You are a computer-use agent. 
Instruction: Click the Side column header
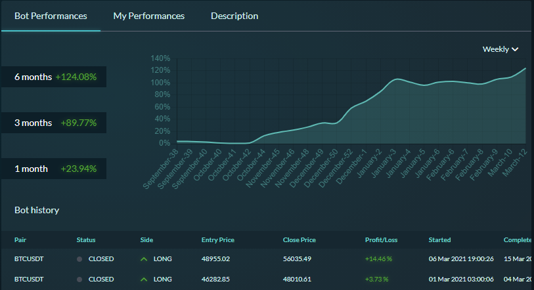146,240
